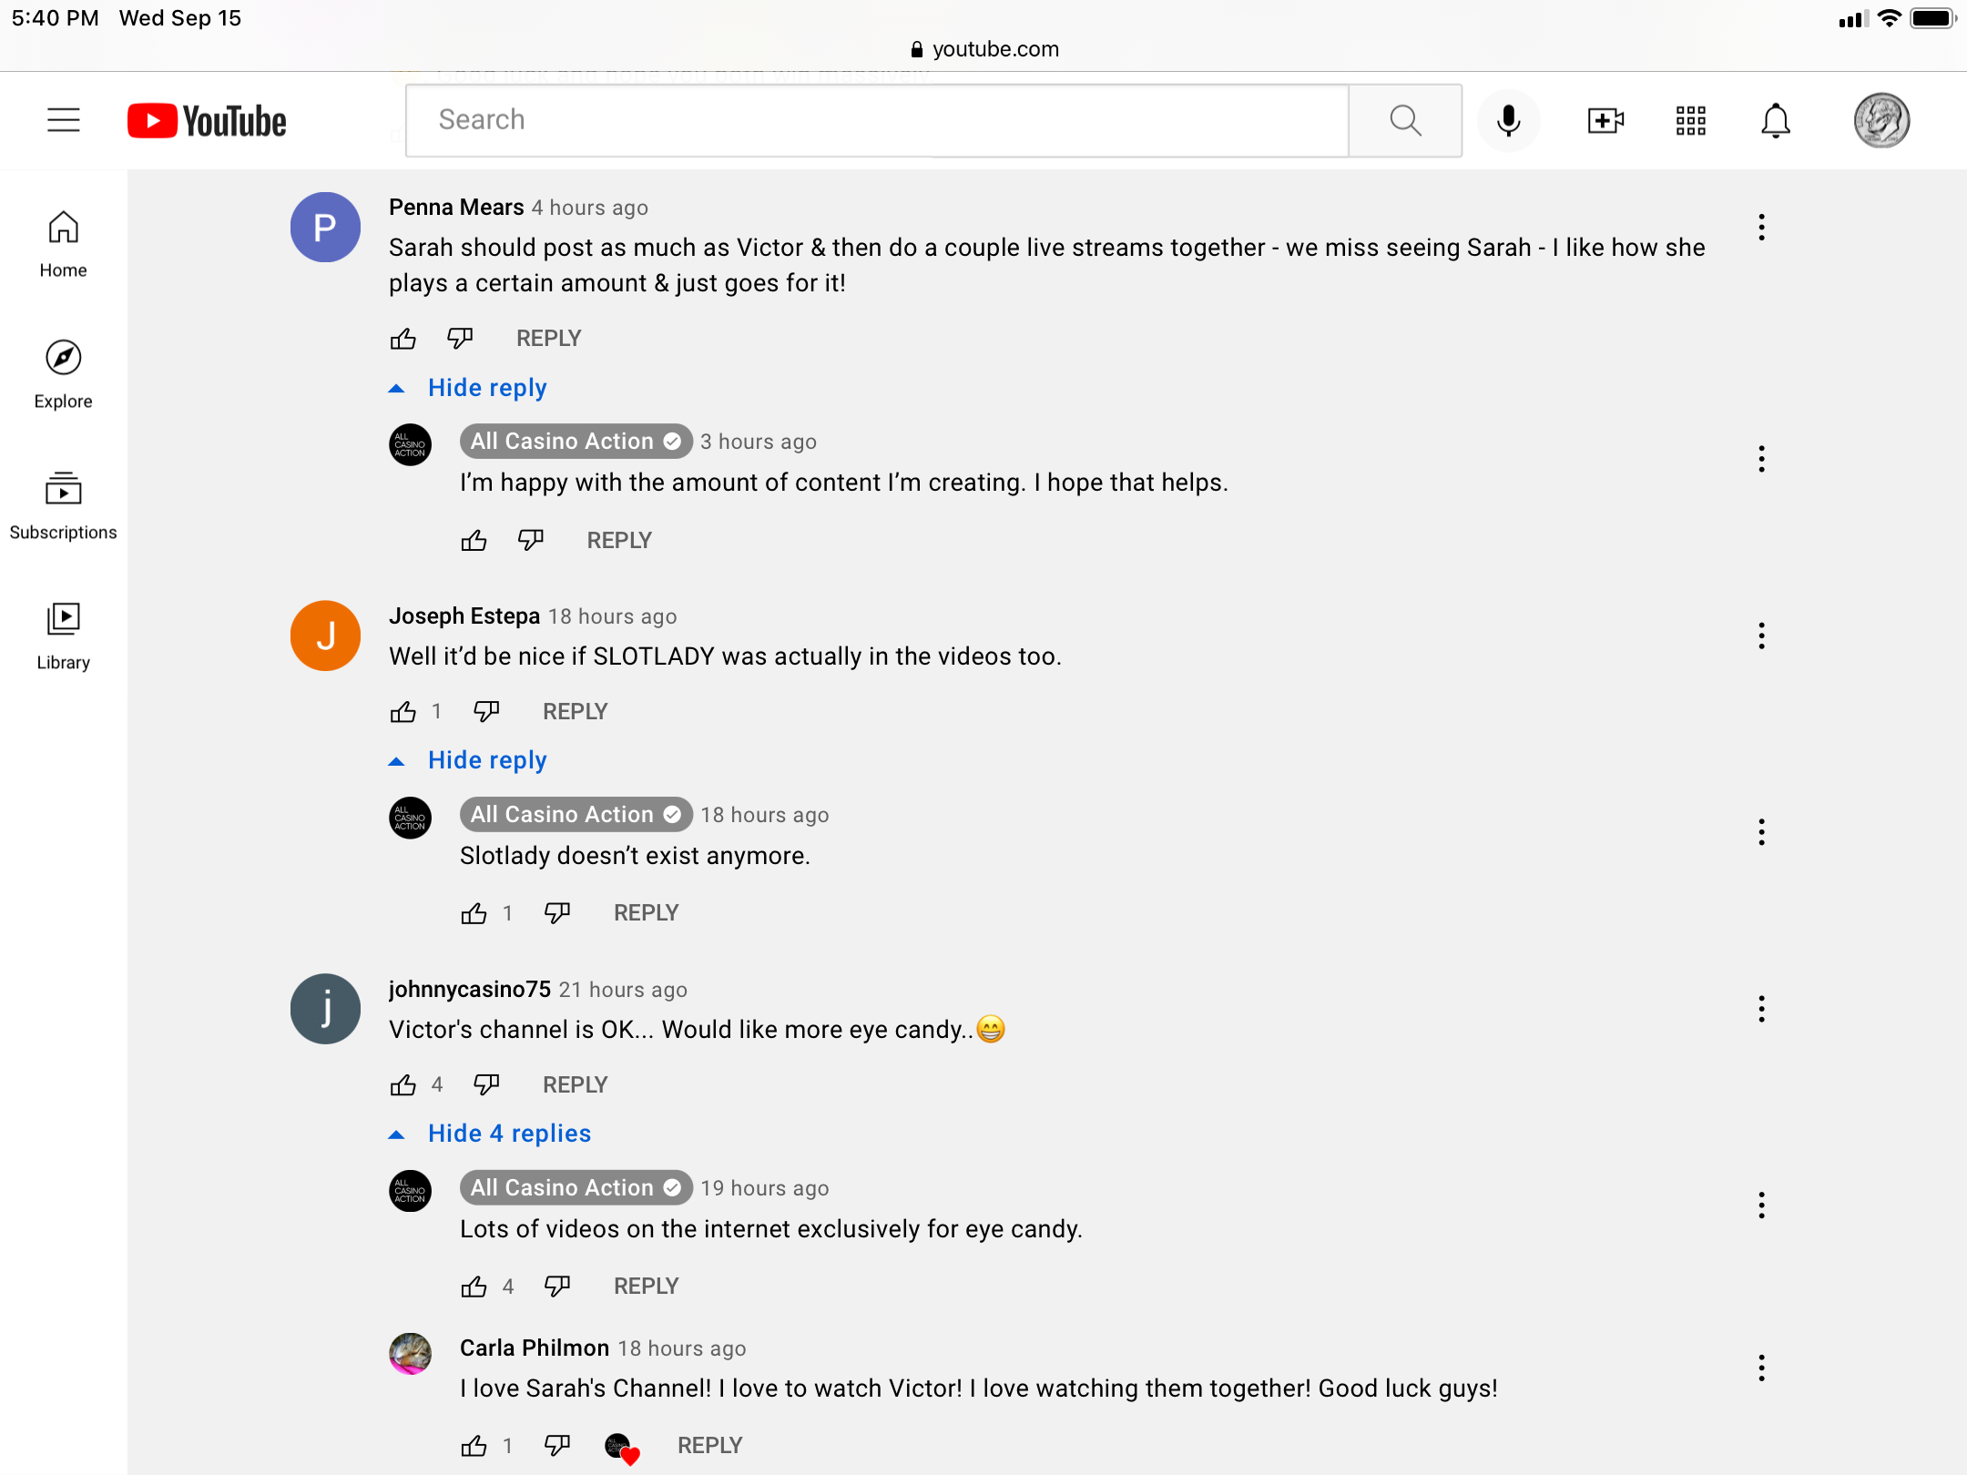The width and height of the screenshot is (1967, 1475).
Task: Reply to Carla Philmon's comment
Action: click(709, 1445)
